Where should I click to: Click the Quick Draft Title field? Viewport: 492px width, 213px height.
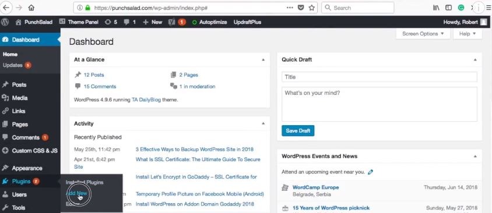point(379,77)
